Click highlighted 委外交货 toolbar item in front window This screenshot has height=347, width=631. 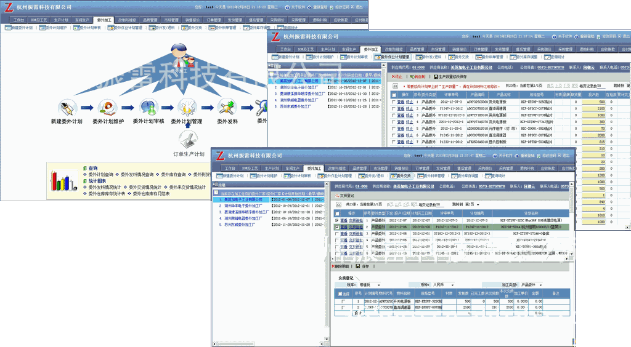(x=401, y=176)
